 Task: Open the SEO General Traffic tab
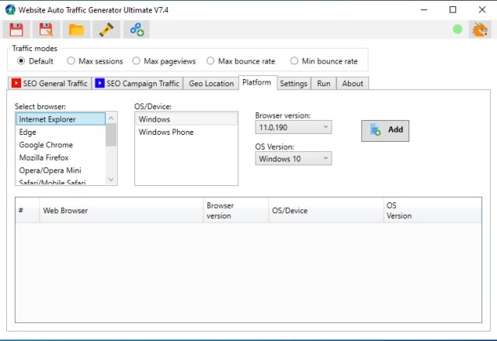pos(50,84)
